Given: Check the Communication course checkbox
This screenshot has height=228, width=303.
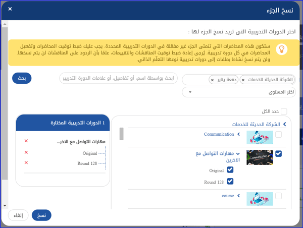Looking at the screenshot, I should [x=278, y=134].
